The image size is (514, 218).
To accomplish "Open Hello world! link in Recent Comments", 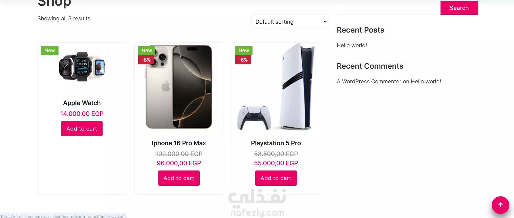I will (x=426, y=81).
